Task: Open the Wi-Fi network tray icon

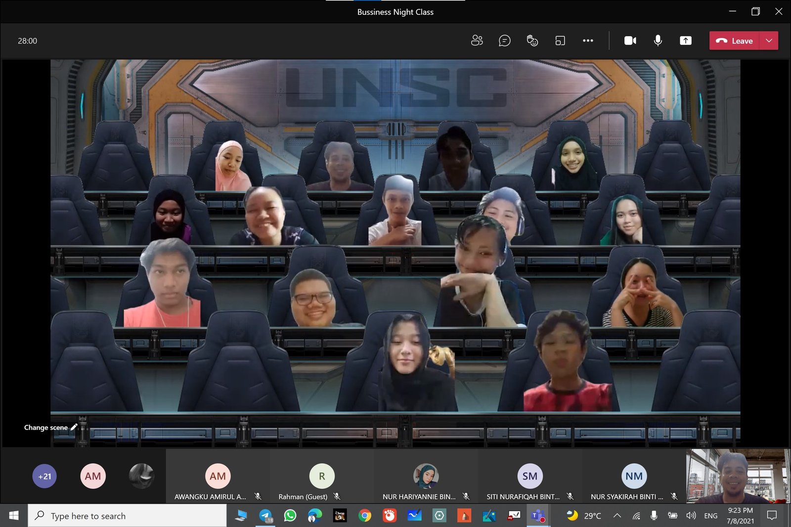Action: [636, 516]
